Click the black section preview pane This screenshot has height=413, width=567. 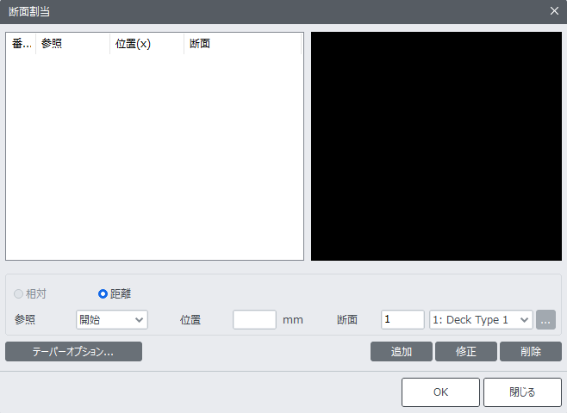point(437,146)
